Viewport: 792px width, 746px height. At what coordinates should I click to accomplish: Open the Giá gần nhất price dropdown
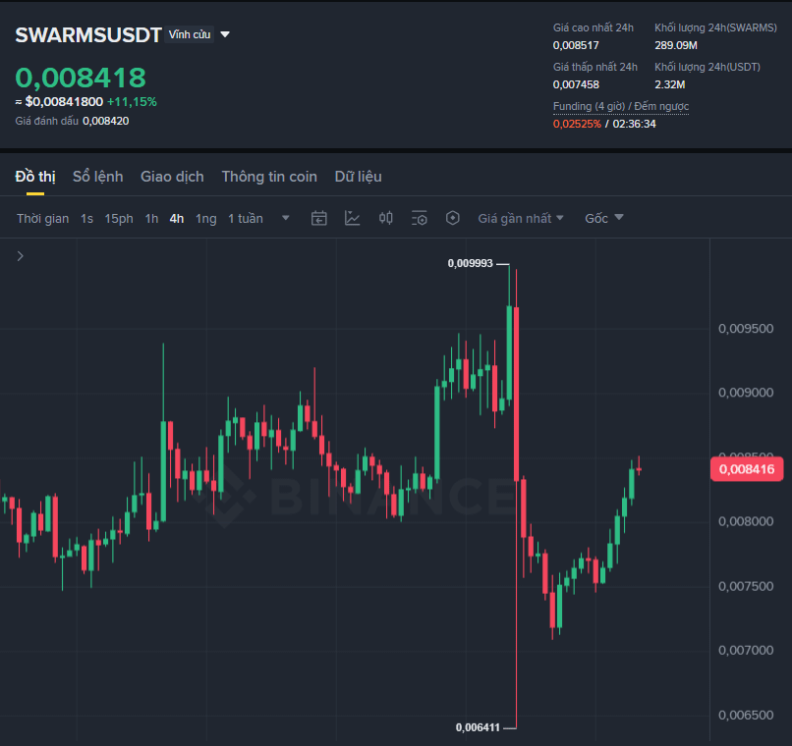pyautogui.click(x=520, y=219)
